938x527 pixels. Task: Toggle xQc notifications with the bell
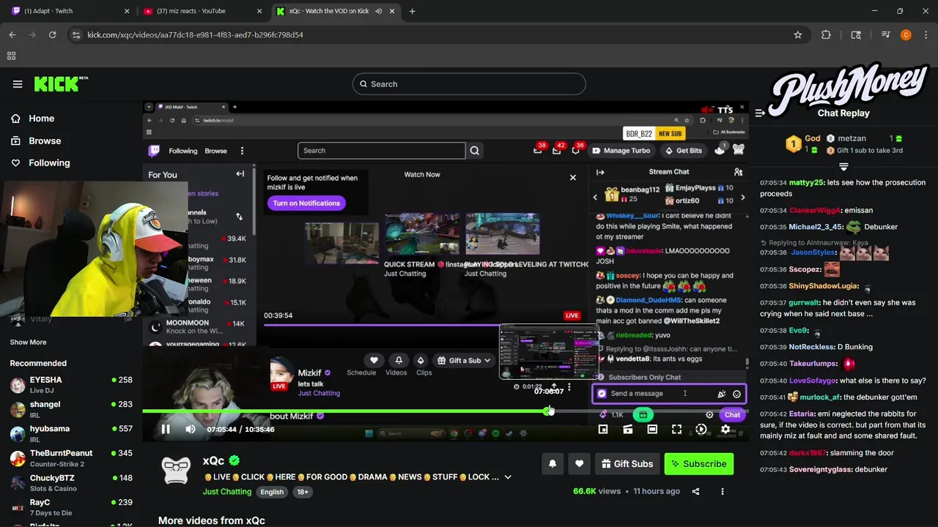553,464
